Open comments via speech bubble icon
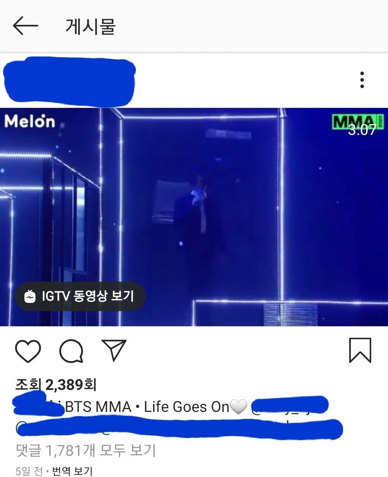 point(71,351)
